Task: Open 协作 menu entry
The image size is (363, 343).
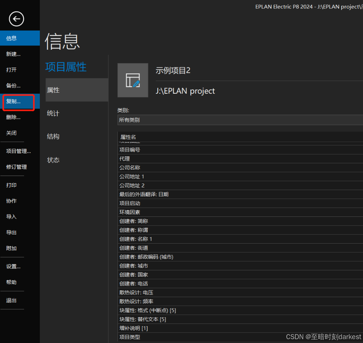Action: 20,201
